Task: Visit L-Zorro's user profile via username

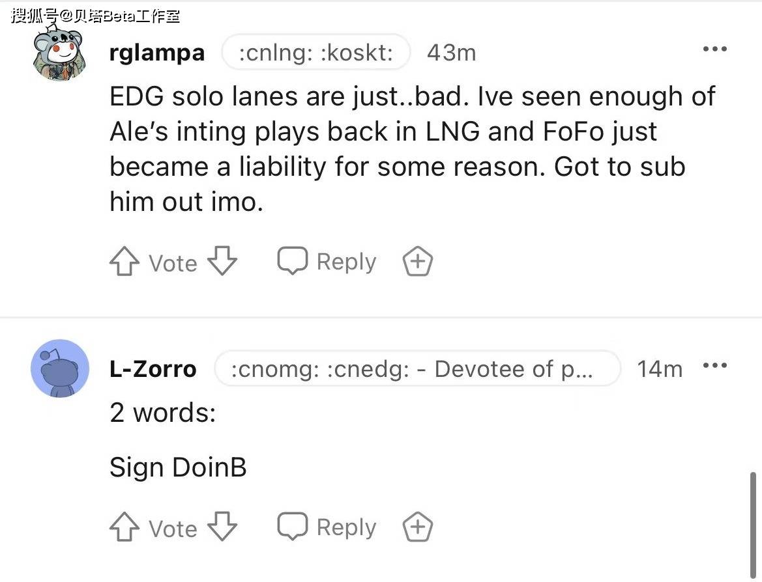Action: (x=153, y=369)
